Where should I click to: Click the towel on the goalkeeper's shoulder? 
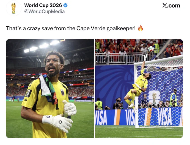(48, 89)
